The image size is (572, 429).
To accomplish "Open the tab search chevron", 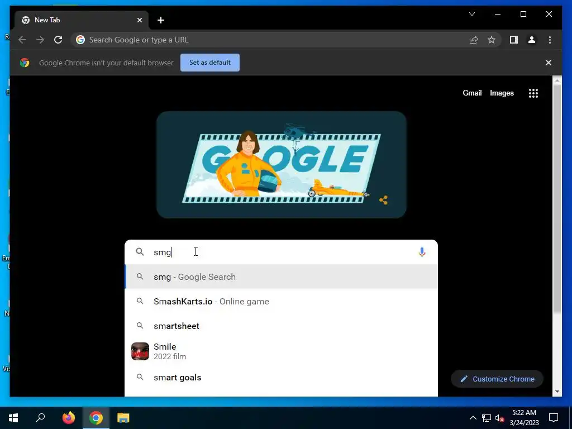I will click(471, 14).
